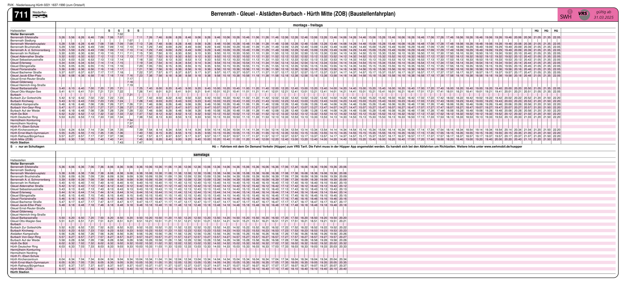Click 20.06 last Saturday Berrenrath Eifelstraße departure
Viewport: 623px width, 281px height.
343,167
